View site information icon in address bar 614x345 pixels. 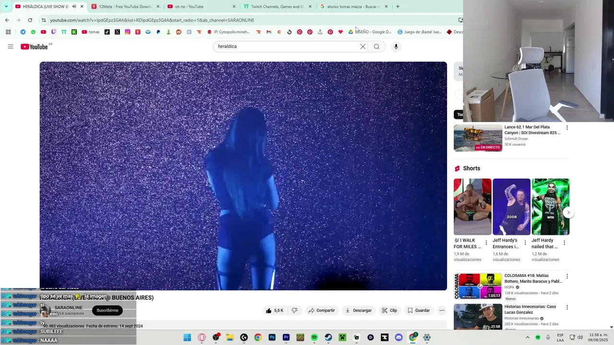[x=44, y=20]
